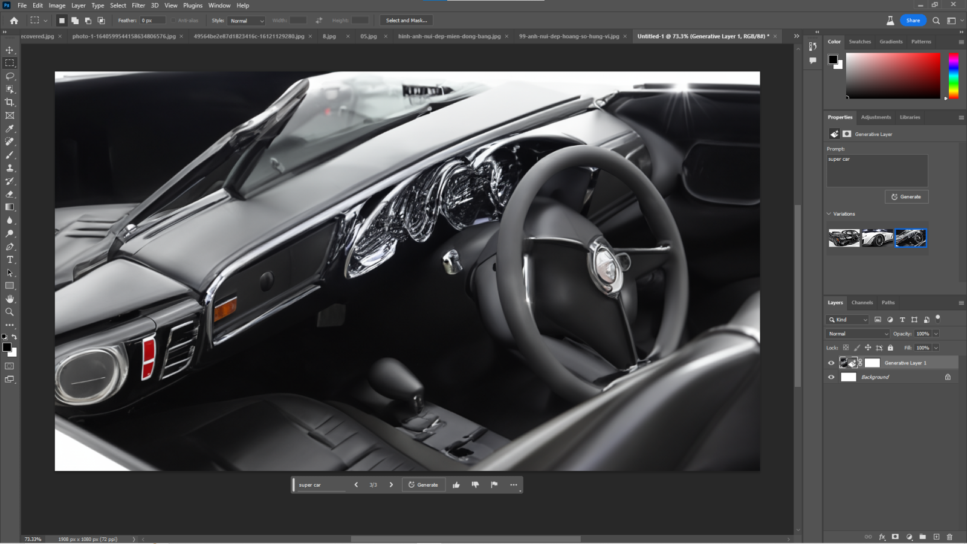Open the search icon in the top bar
The image size is (967, 544).
coord(936,21)
